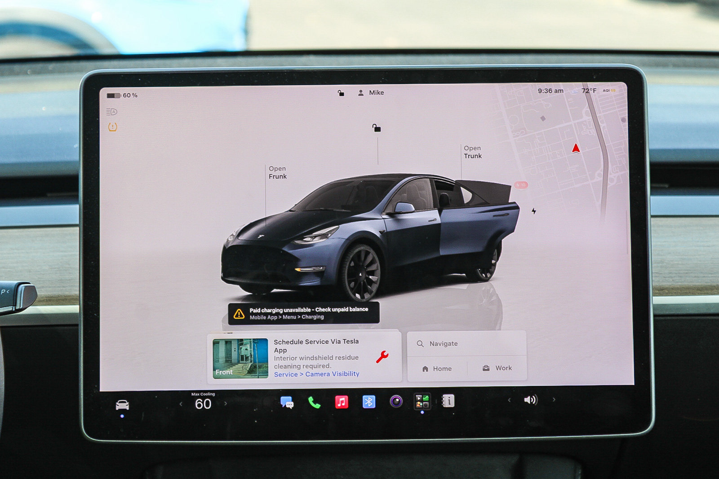Tap the 60 temperature setting
Screen dimensions: 719x479
(203, 404)
